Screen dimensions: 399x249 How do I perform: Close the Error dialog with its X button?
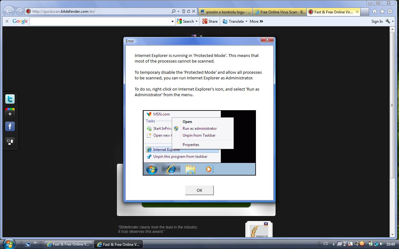tap(267, 40)
